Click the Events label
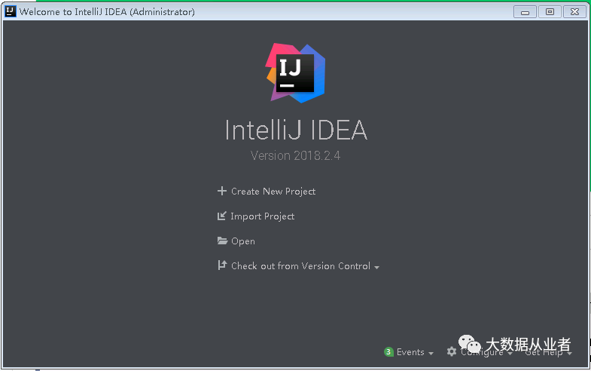This screenshot has width=591, height=371. click(x=410, y=352)
